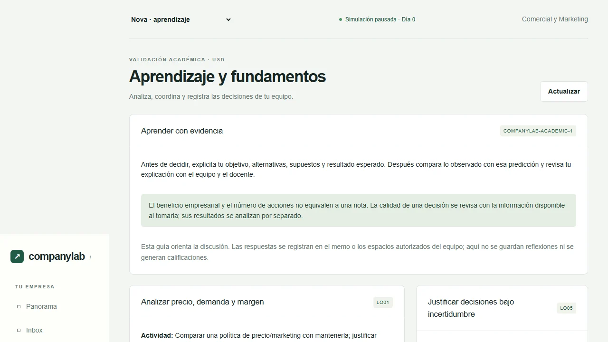Click the TU EMPRESA sidebar section label
Screen dimensions: 608x342
pos(35,287)
